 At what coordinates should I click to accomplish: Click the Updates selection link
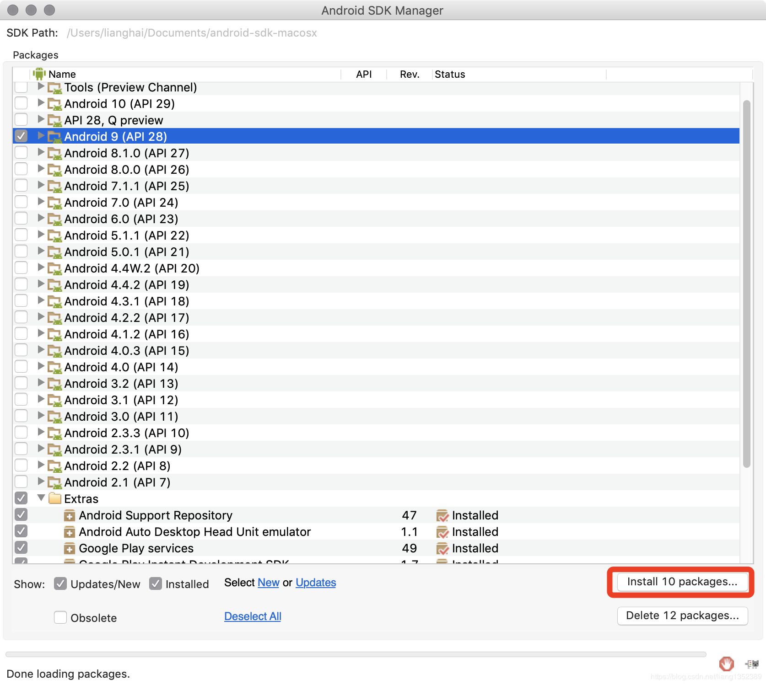(x=316, y=583)
